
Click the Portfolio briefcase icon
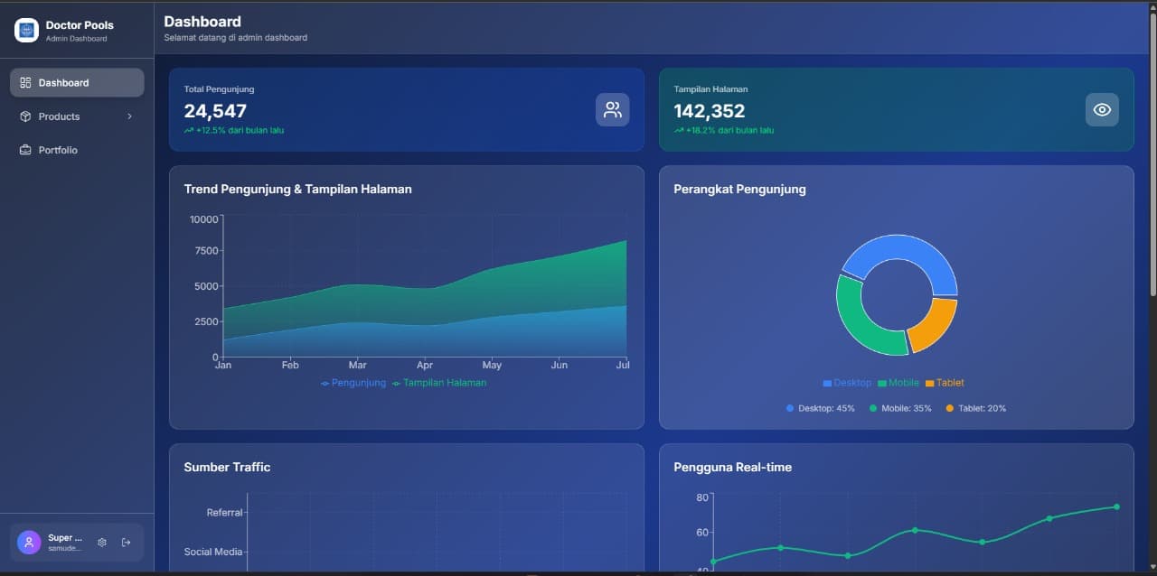24,150
